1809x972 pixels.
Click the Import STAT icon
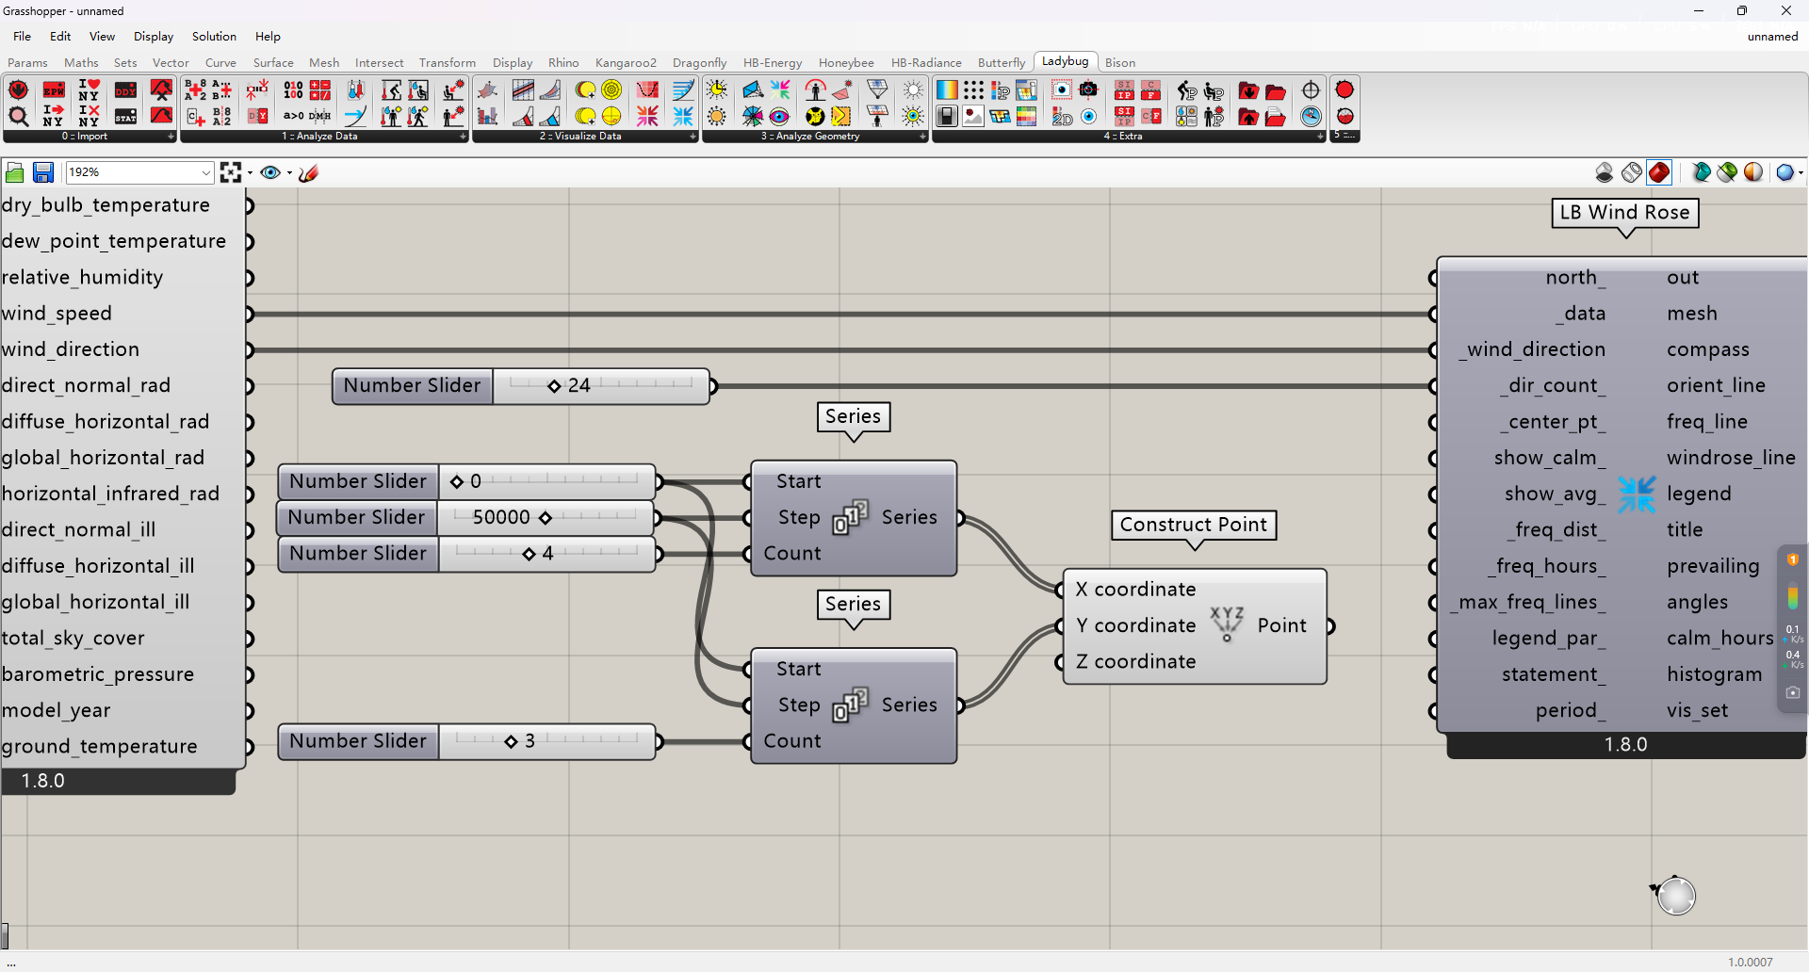coord(125,116)
